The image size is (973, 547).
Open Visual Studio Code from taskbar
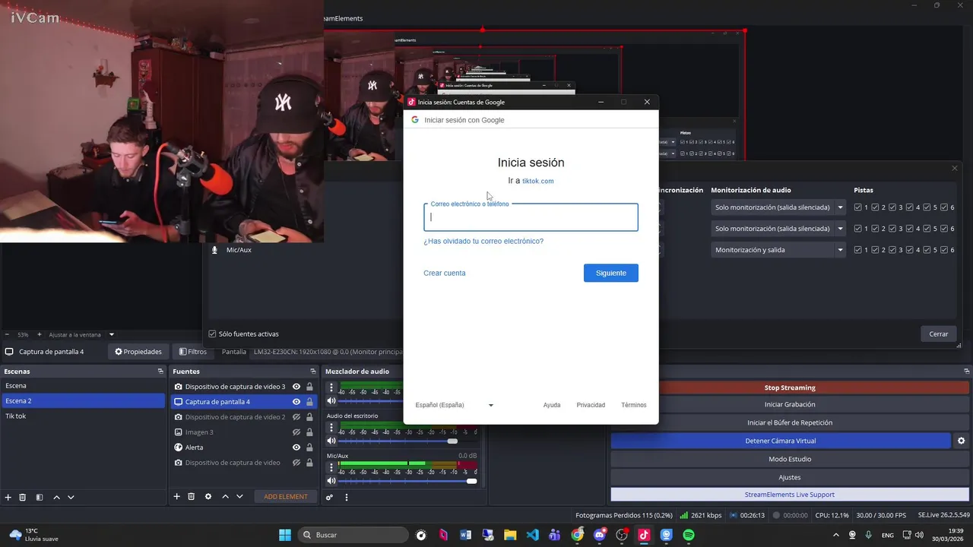pos(532,535)
